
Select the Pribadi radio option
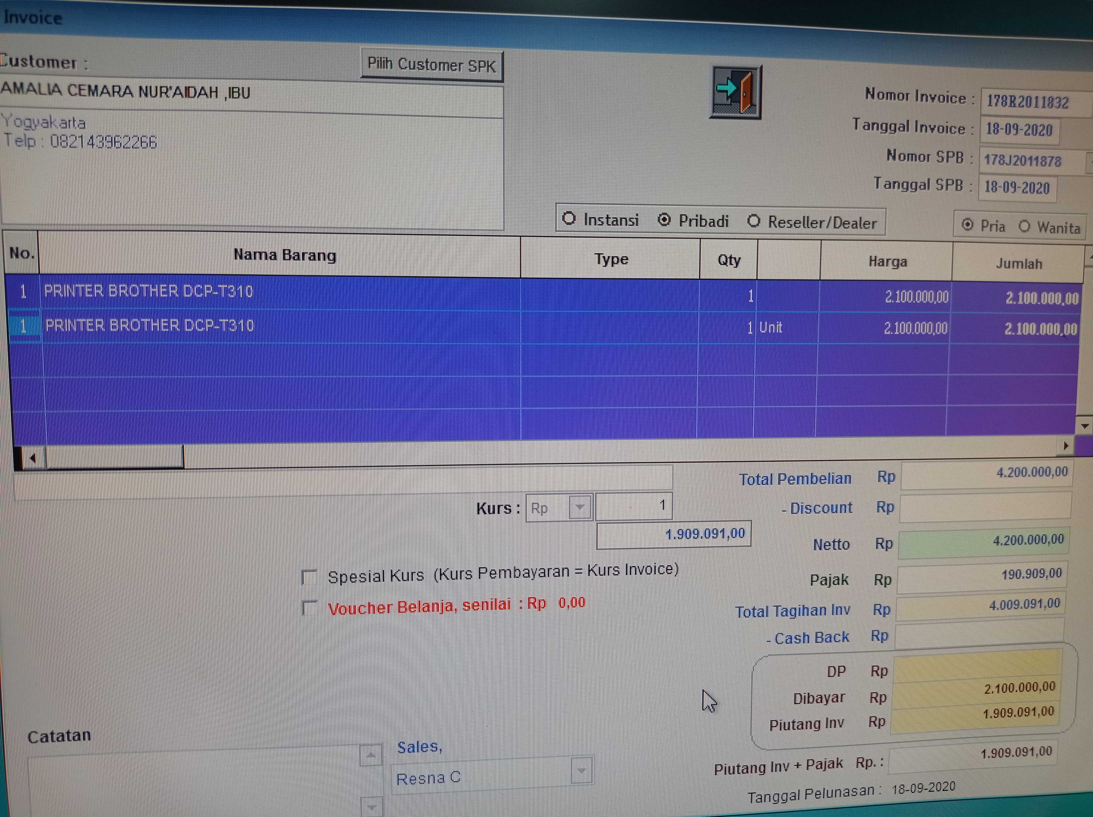(x=664, y=220)
